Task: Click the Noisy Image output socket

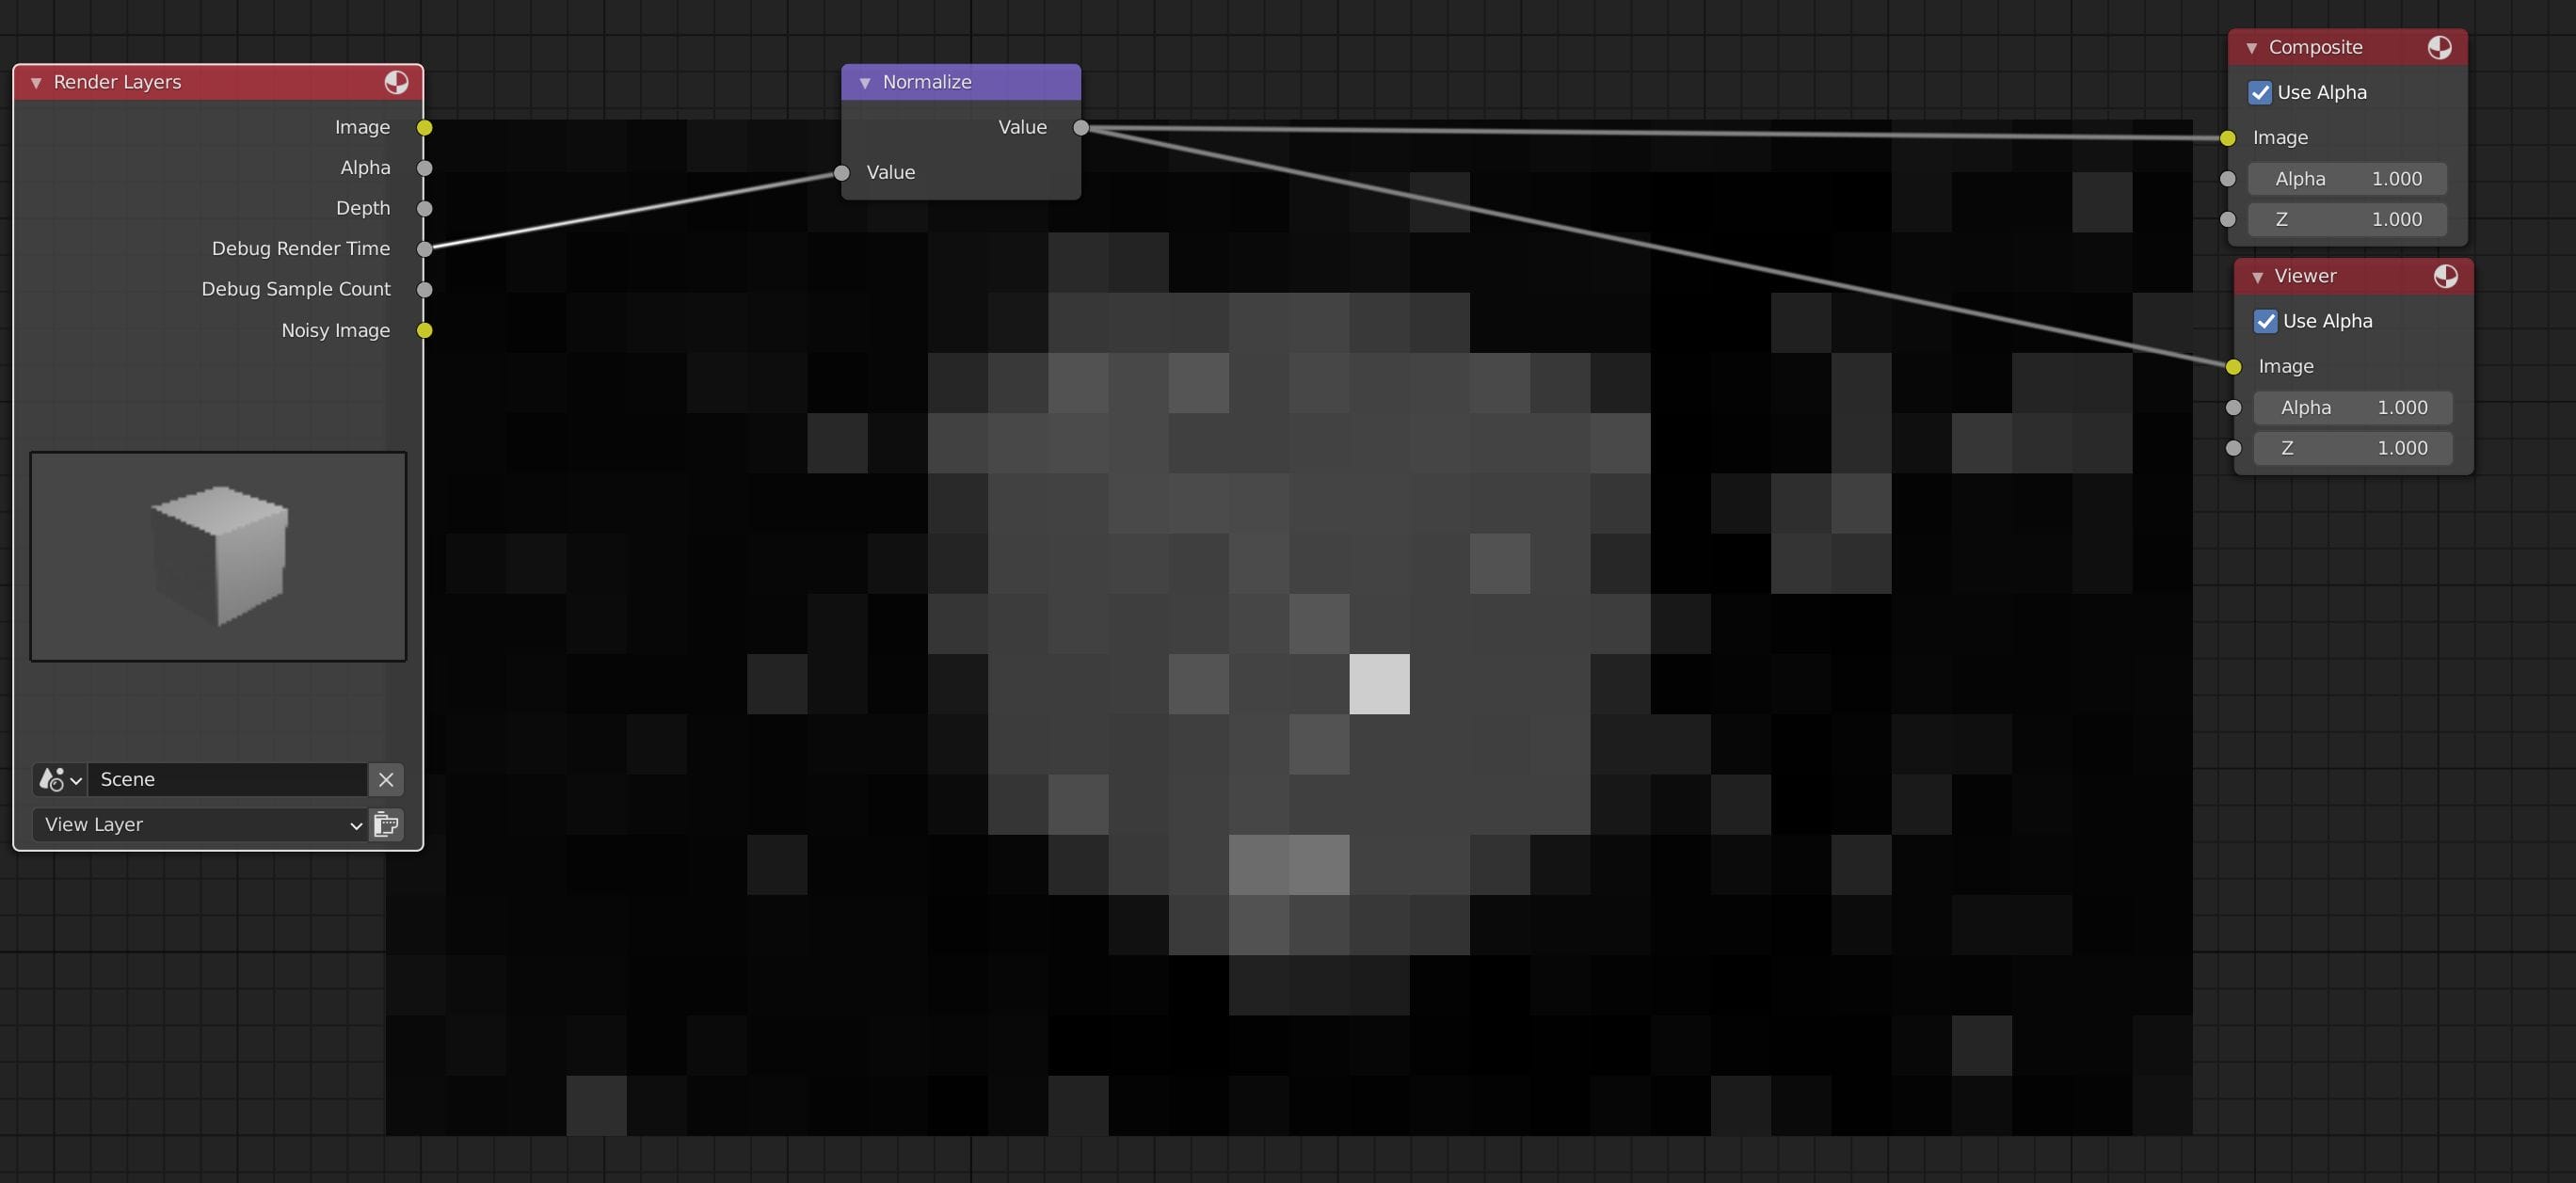Action: pos(425,331)
